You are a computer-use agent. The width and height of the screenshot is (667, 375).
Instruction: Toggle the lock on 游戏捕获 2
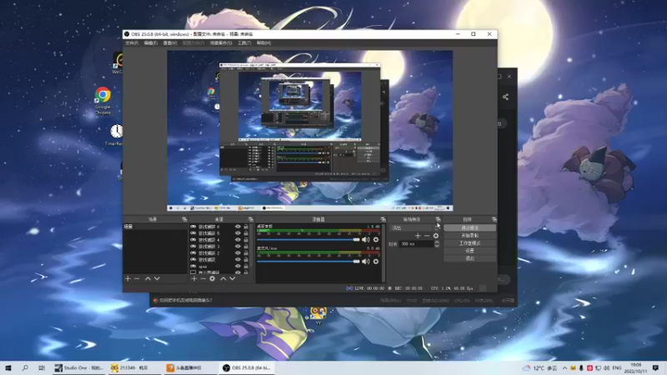[246, 253]
